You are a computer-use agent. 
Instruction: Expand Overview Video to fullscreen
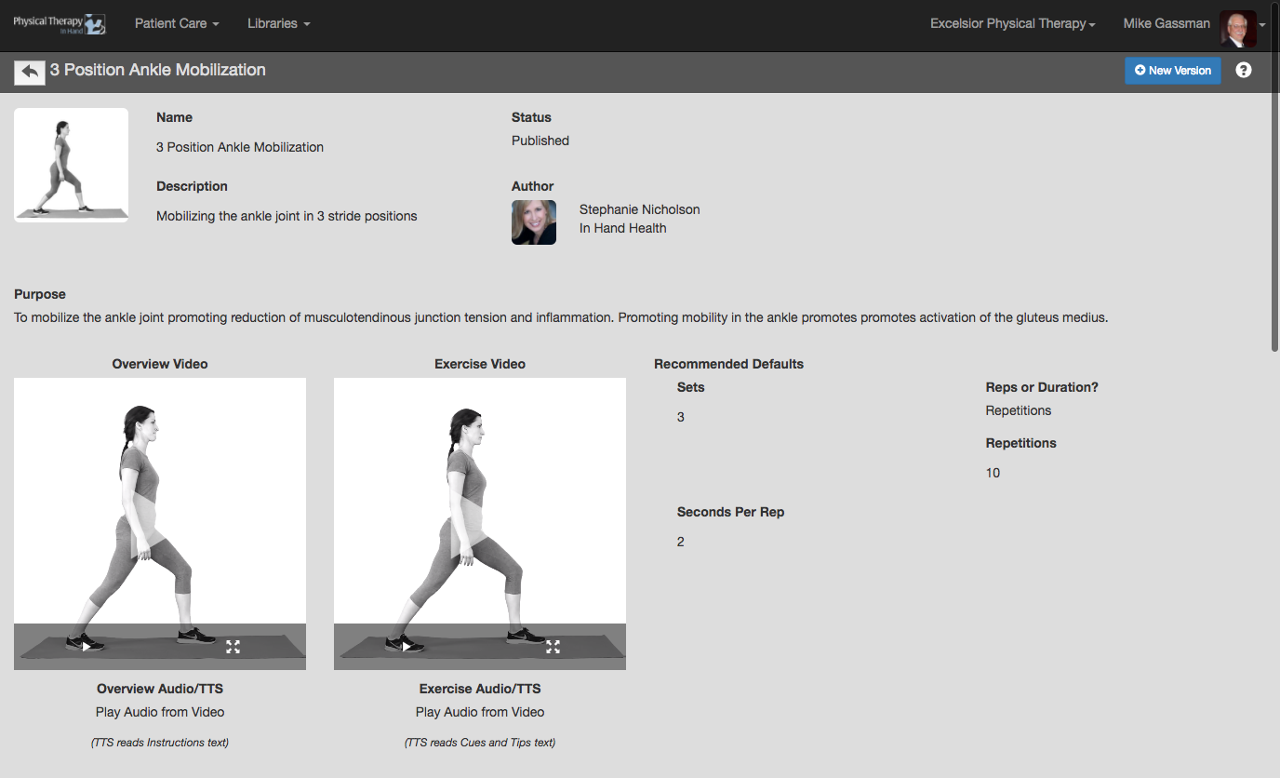[233, 647]
